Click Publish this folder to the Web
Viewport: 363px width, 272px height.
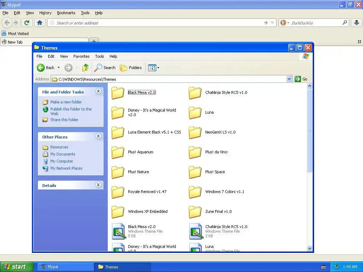[x=71, y=111]
